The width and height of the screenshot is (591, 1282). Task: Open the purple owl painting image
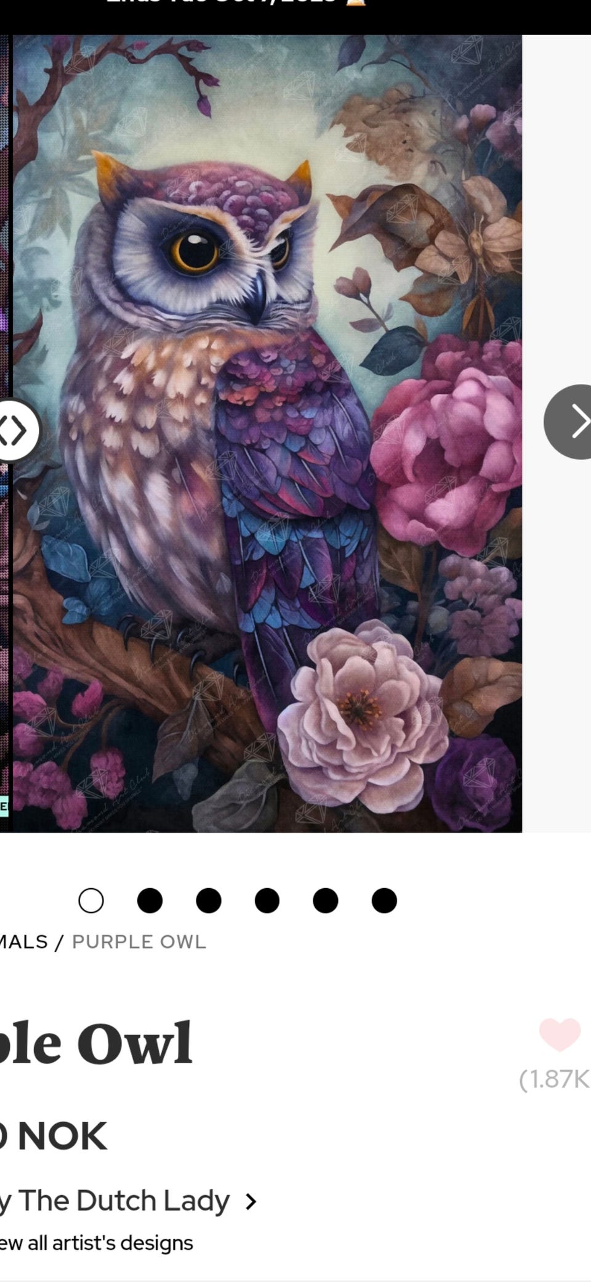[267, 433]
